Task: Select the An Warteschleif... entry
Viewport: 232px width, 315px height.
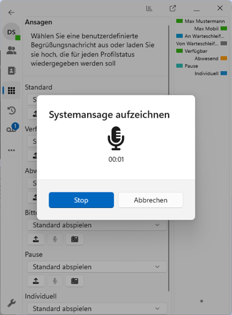Action: click(x=205, y=36)
